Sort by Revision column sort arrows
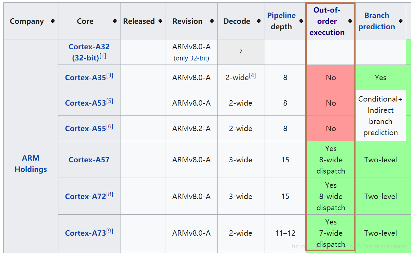411x253 pixels. tap(212, 21)
